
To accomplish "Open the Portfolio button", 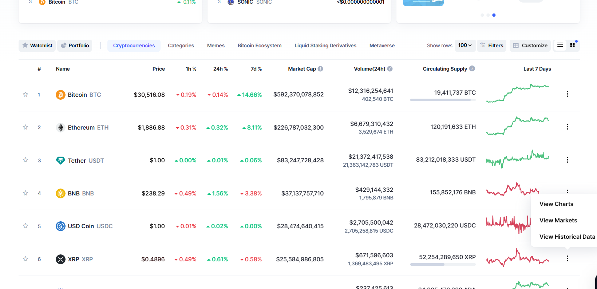I will pos(75,45).
